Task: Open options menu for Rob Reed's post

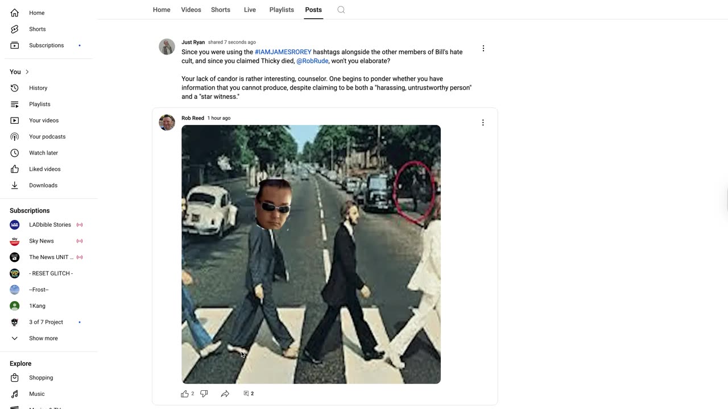Action: click(x=483, y=123)
